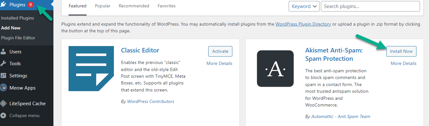View More Details for Classic Editor
This screenshot has width=429, height=126.
coord(219,63)
